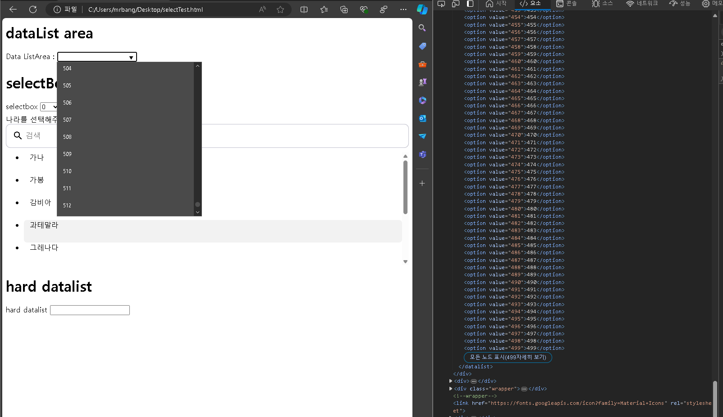Open the sidebar Teams icon
723x417 pixels.
pos(422,154)
